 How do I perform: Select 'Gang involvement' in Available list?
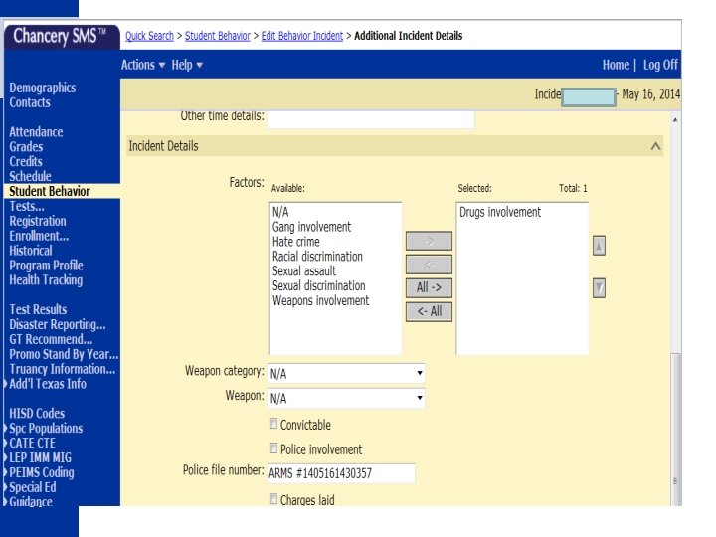311,227
